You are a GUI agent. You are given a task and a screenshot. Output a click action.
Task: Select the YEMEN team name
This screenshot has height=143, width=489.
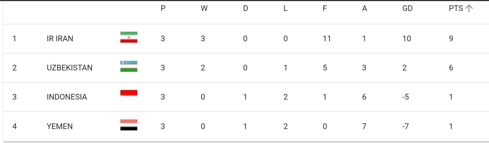60,126
